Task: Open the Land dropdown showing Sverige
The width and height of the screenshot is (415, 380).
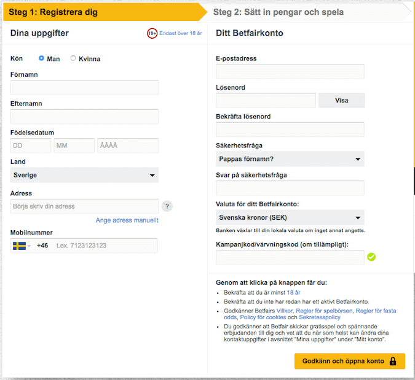Action: pyautogui.click(x=84, y=175)
